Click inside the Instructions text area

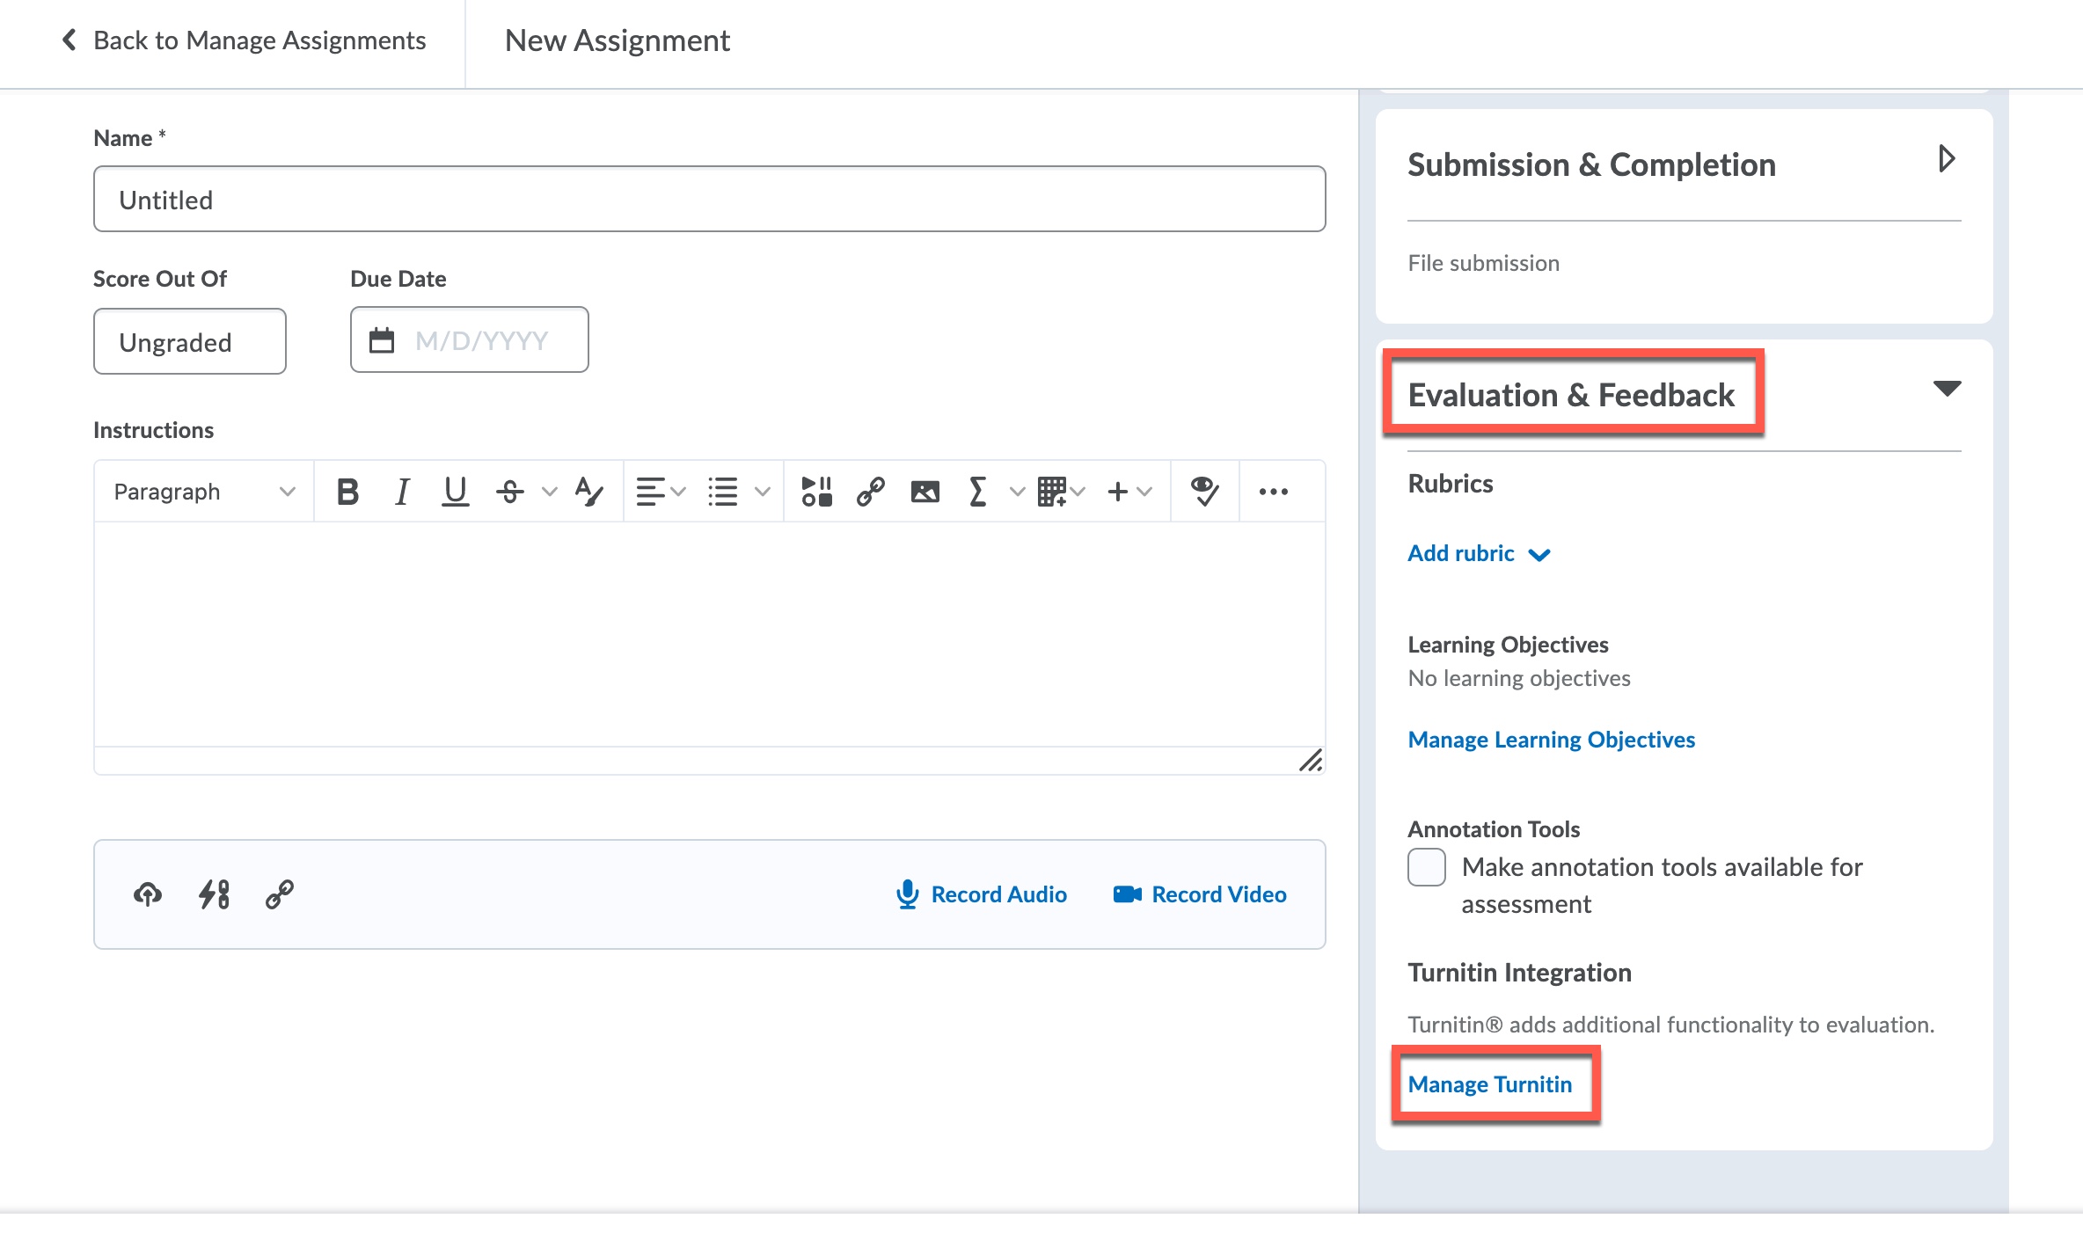(710, 633)
